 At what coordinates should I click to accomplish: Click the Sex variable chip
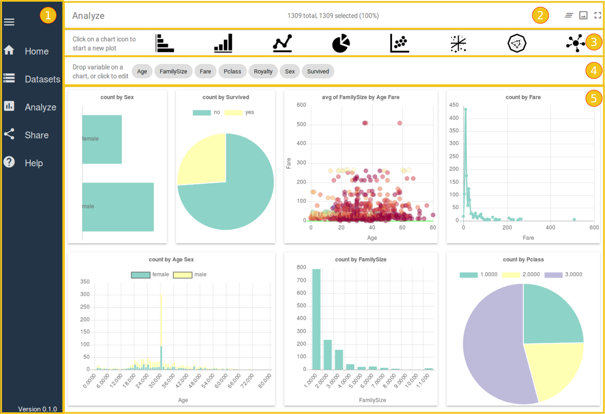290,71
